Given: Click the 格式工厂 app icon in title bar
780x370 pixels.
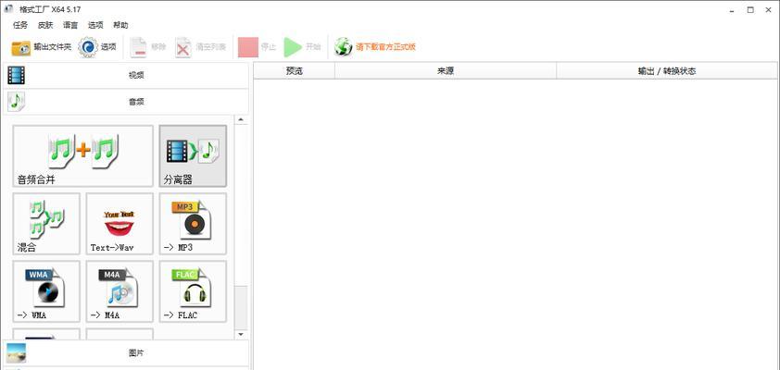Looking at the screenshot, I should coord(8,9).
